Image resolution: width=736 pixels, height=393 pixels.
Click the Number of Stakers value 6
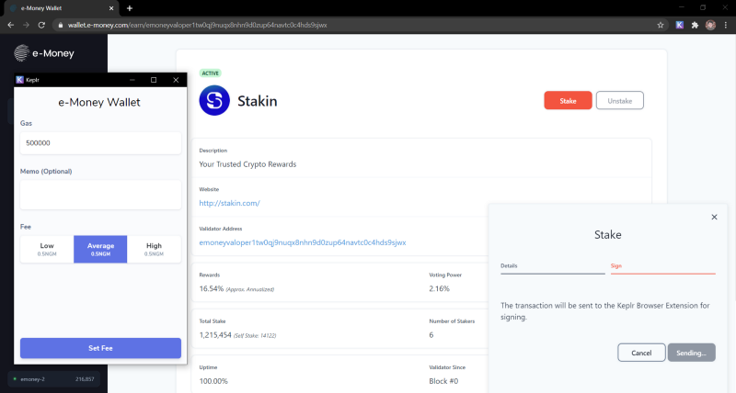(x=431, y=335)
